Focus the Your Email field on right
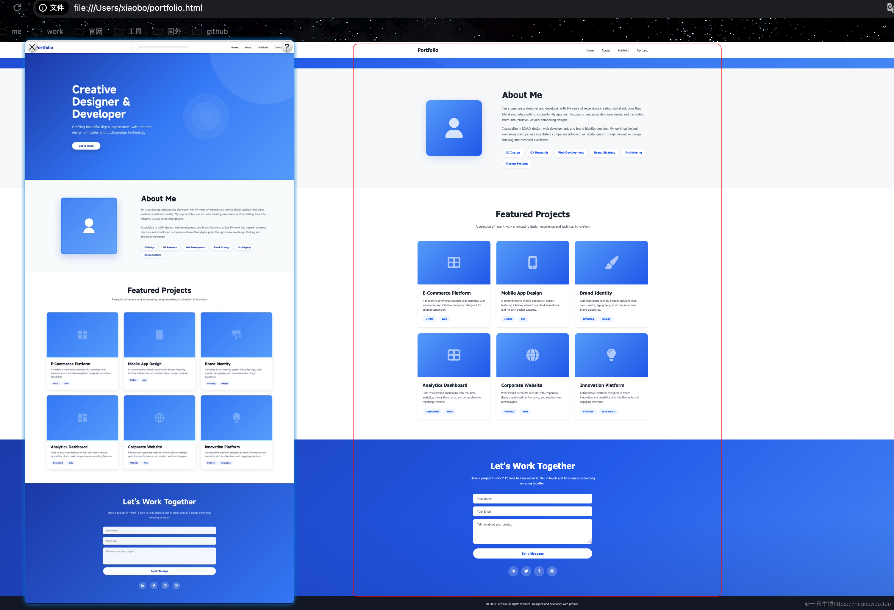The height and width of the screenshot is (610, 894). [x=532, y=512]
